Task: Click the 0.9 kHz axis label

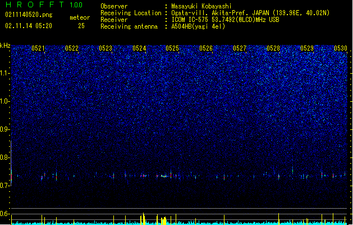Action: 5,129
